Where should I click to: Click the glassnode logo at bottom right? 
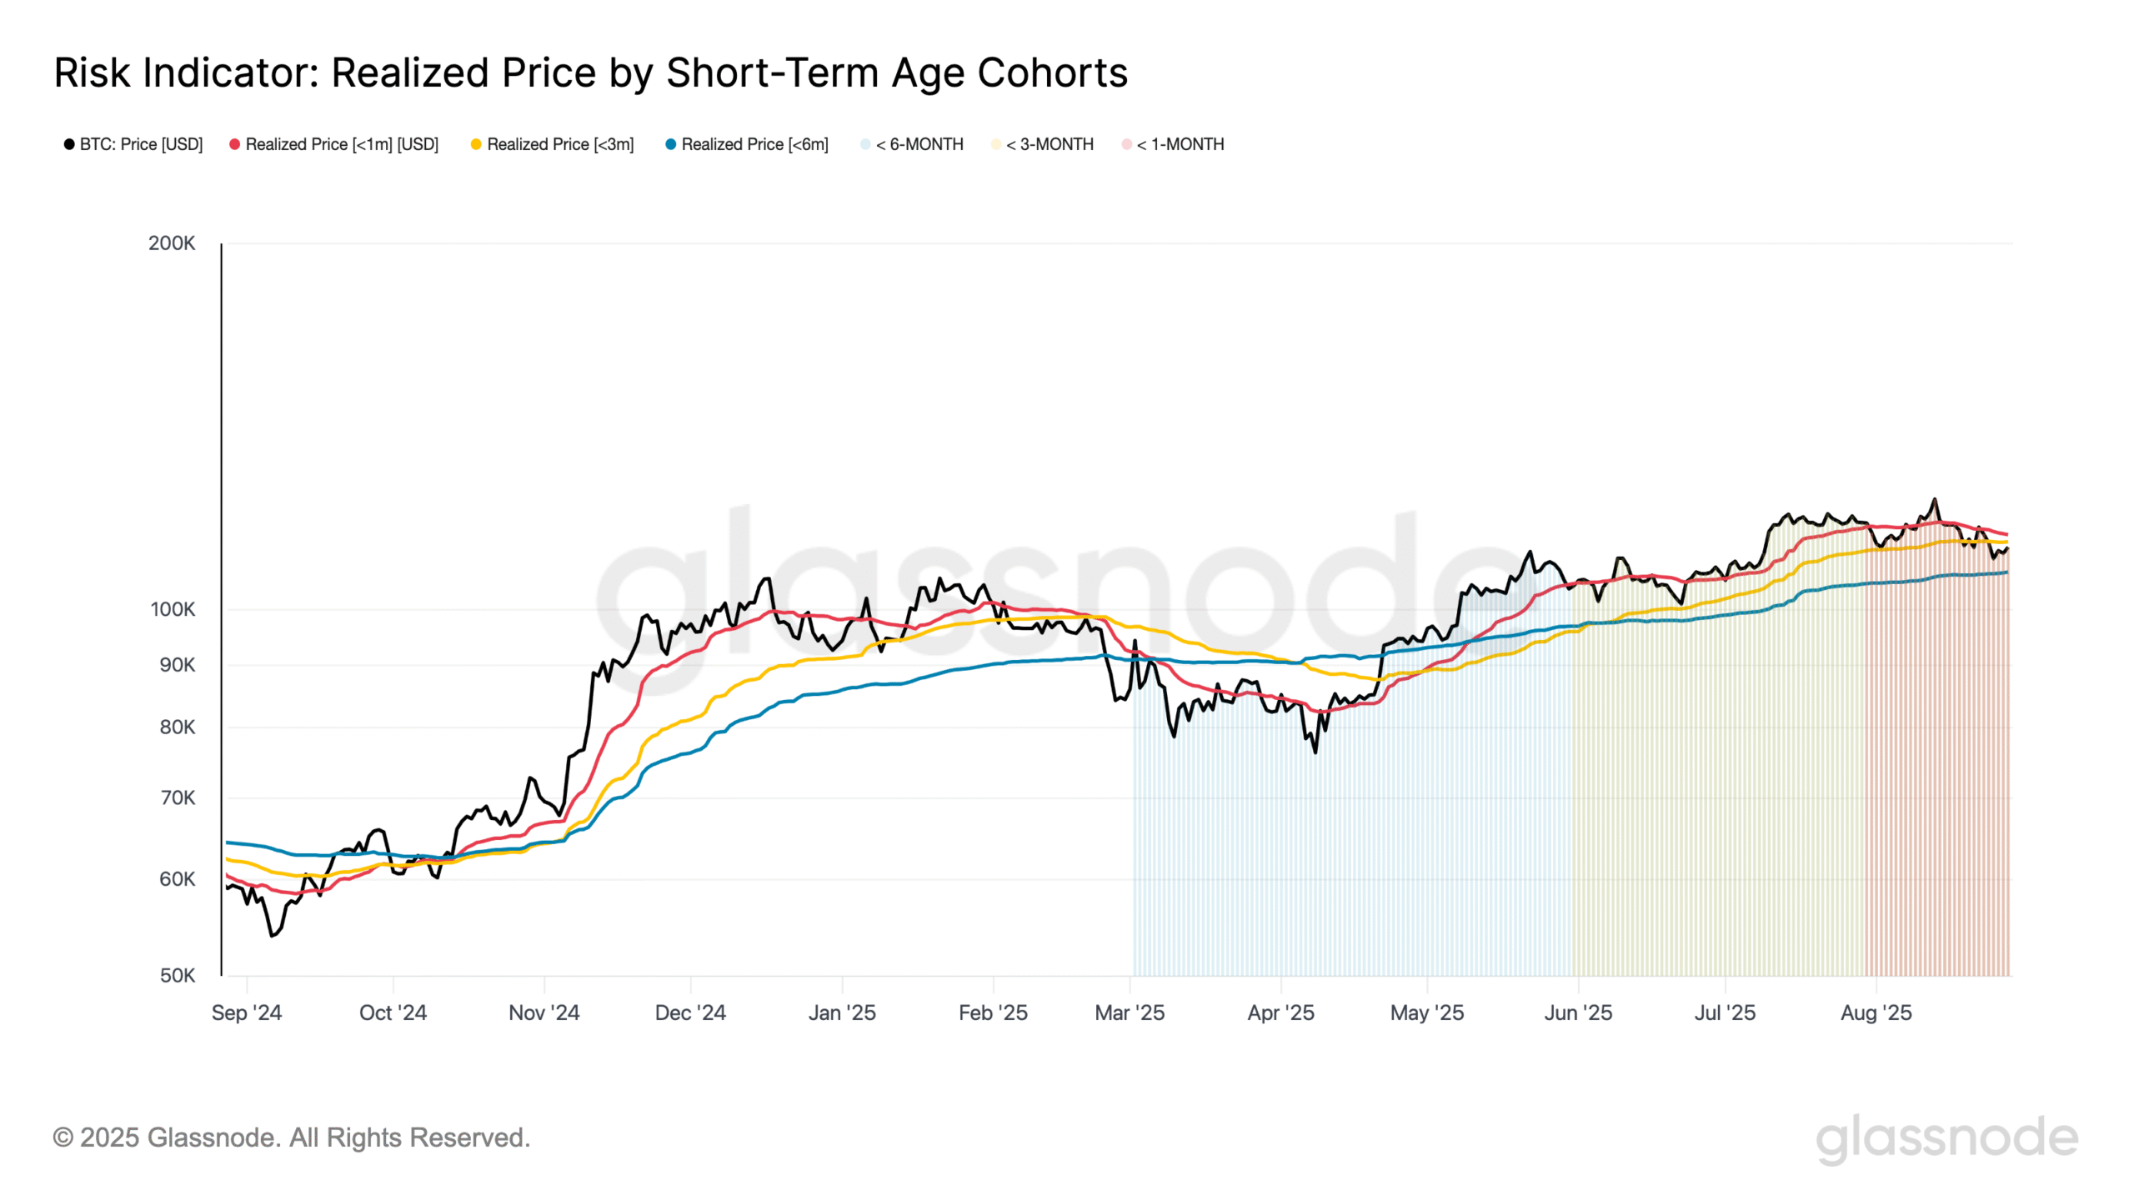point(1946,1139)
